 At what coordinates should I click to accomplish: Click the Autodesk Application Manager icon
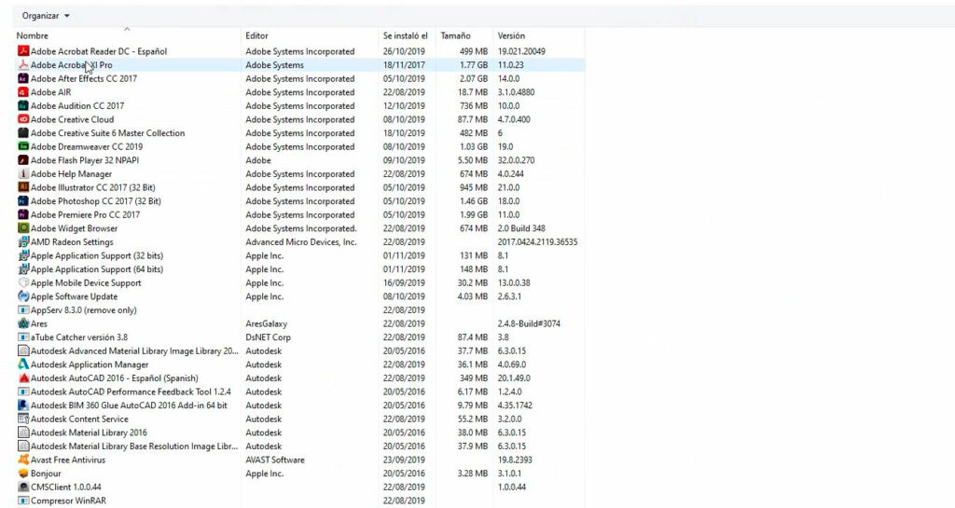pyautogui.click(x=23, y=364)
